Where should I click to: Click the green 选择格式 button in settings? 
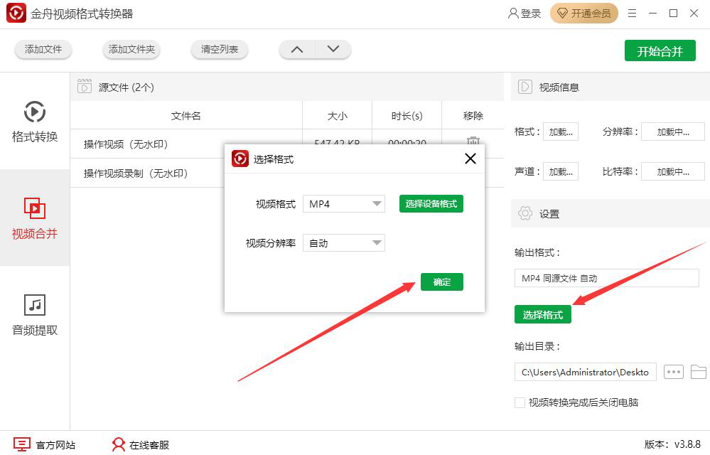[x=543, y=315]
